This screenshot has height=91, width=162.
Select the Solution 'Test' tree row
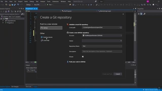tap(12, 17)
